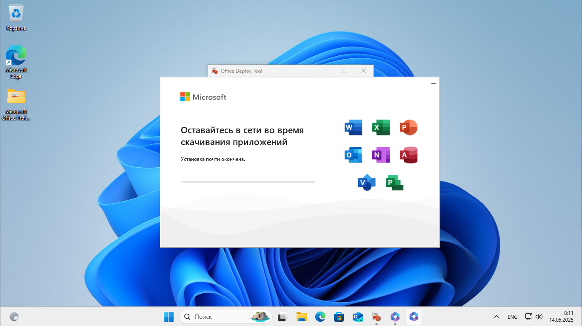This screenshot has width=582, height=326.
Task: Open File Explorer from the taskbar
Action: (302, 317)
